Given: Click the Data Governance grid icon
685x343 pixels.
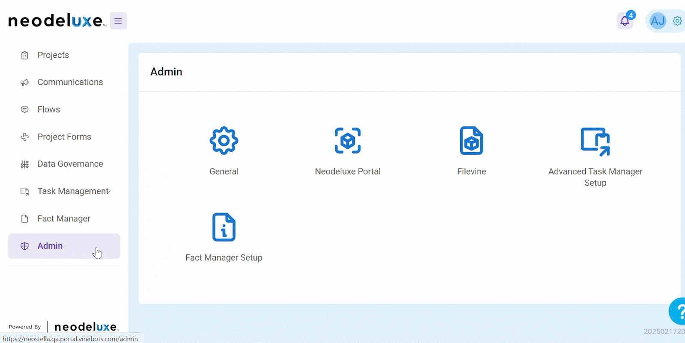Looking at the screenshot, I should point(25,164).
